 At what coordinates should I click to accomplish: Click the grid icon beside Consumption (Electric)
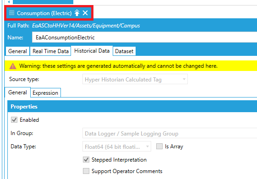(x=11, y=13)
